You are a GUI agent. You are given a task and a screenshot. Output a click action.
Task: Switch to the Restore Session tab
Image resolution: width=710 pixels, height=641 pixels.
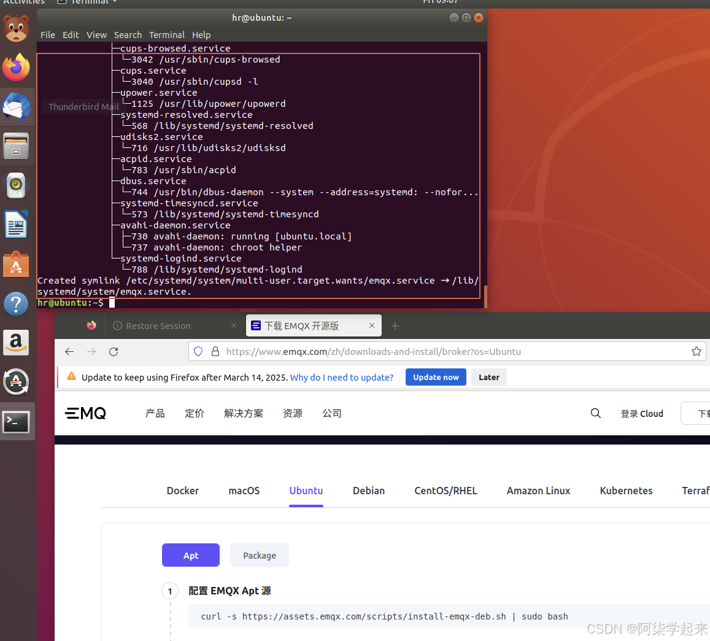coord(174,325)
